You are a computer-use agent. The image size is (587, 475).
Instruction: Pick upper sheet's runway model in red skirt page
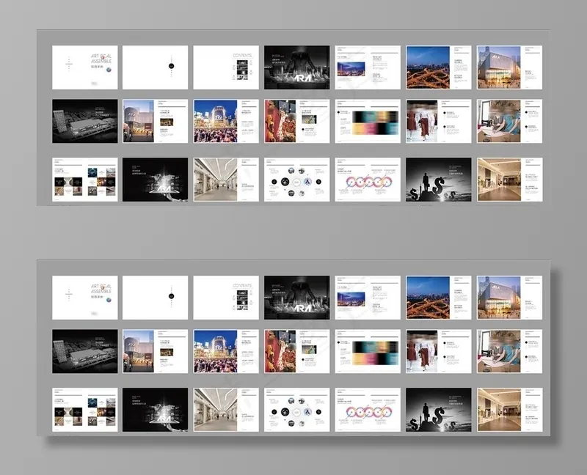tap(439, 121)
